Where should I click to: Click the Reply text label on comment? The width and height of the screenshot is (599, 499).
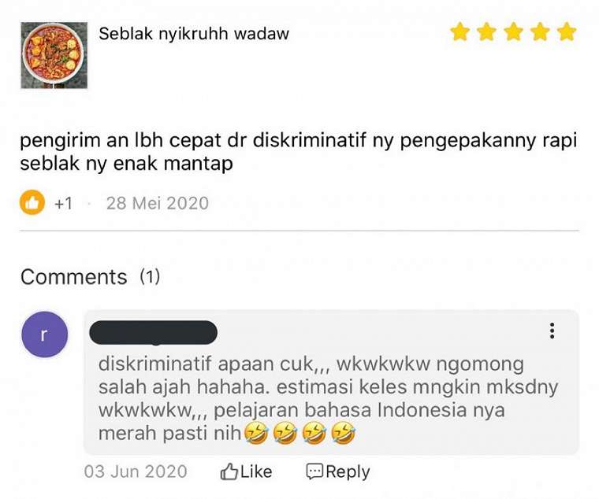[348, 472]
